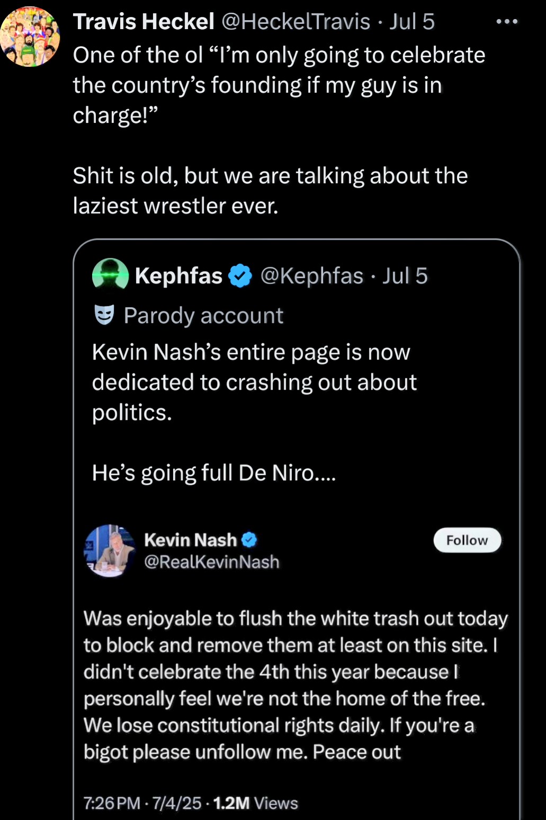Click the 1.2M Views count
Image resolution: width=546 pixels, height=820 pixels.
[x=255, y=803]
